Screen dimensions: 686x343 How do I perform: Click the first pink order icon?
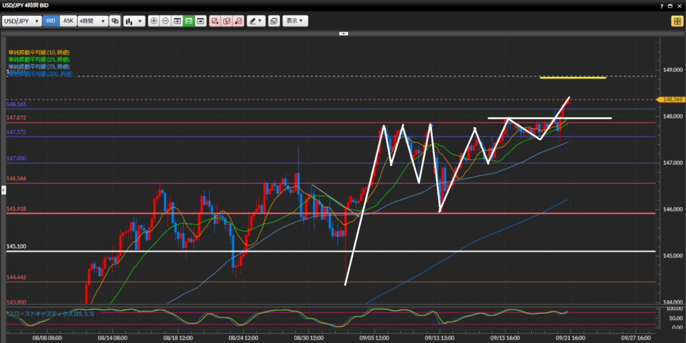click(x=215, y=21)
